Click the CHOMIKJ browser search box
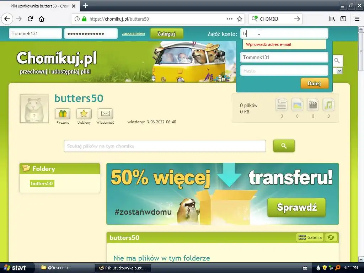 point(275,19)
